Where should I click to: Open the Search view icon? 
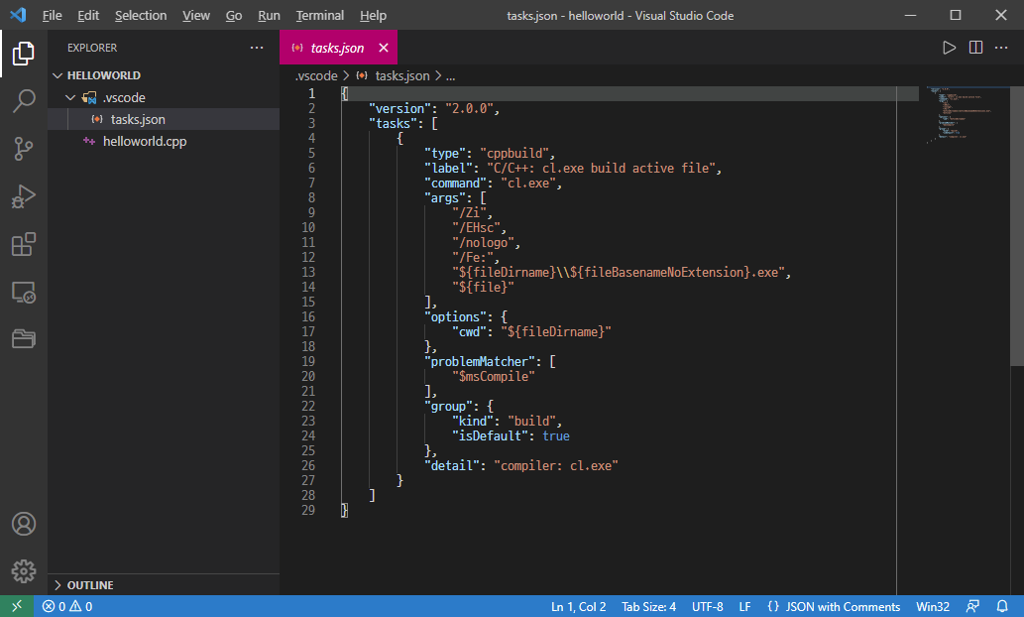coord(24,100)
